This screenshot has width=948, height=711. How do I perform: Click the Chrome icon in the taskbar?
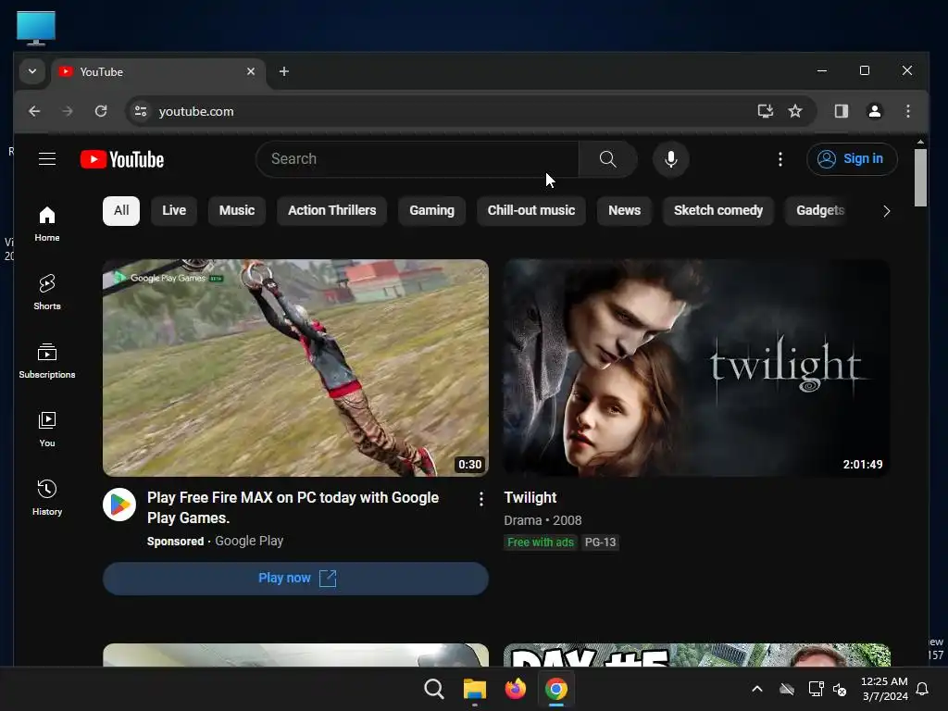pos(556,689)
